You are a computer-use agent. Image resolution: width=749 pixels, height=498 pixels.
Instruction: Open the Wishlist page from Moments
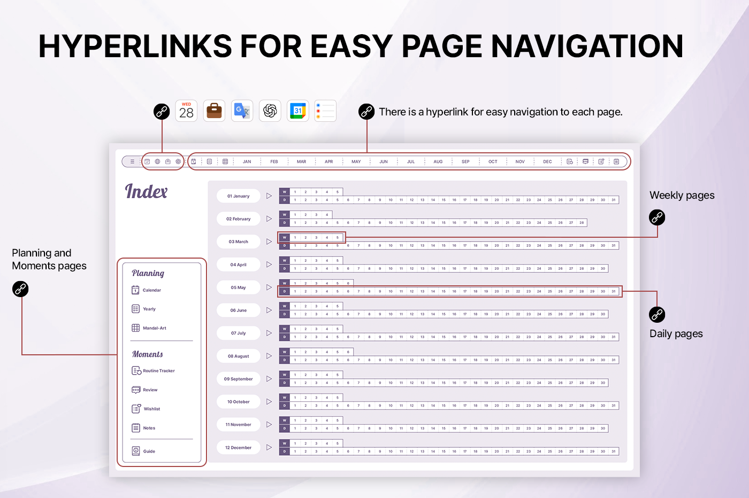pyautogui.click(x=151, y=409)
